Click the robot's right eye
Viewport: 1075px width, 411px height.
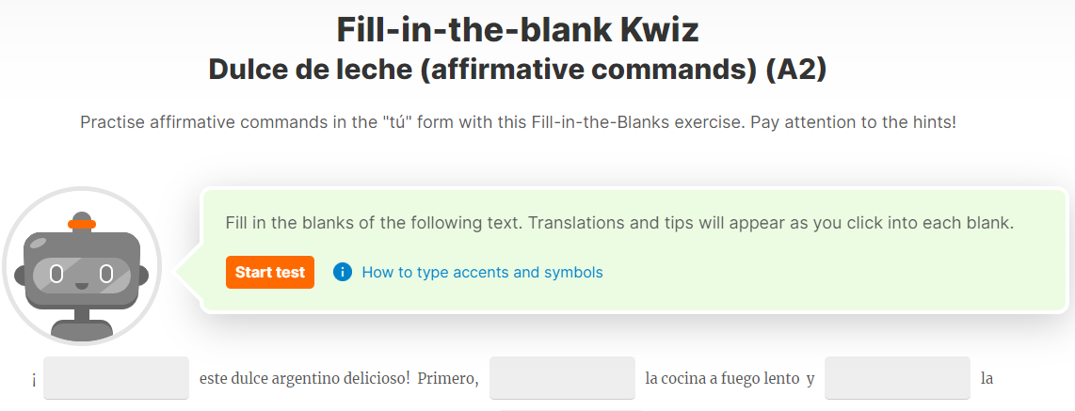pos(105,274)
